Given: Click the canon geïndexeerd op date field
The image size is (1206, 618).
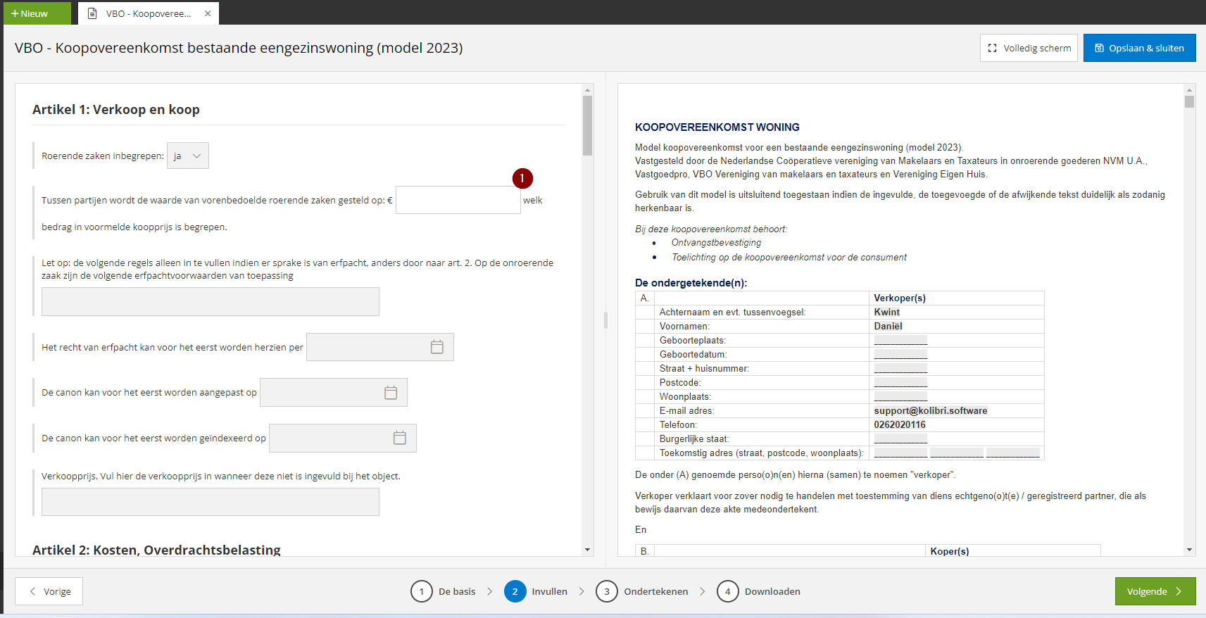Looking at the screenshot, I should [343, 438].
